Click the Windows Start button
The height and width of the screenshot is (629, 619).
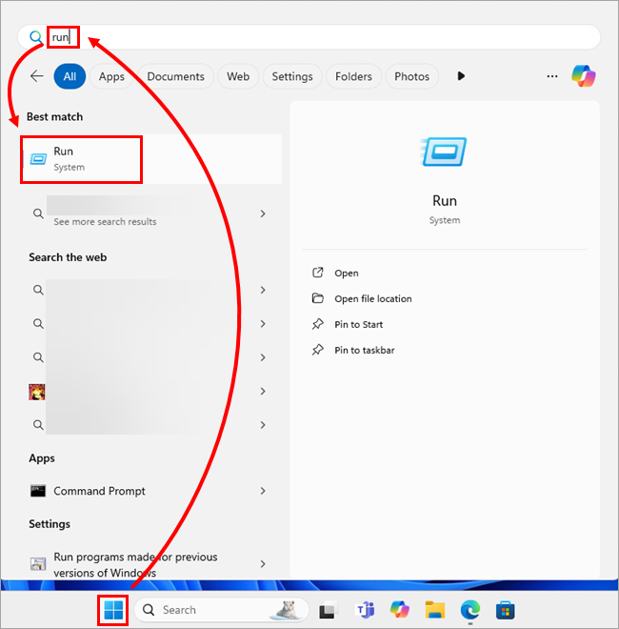coord(112,609)
